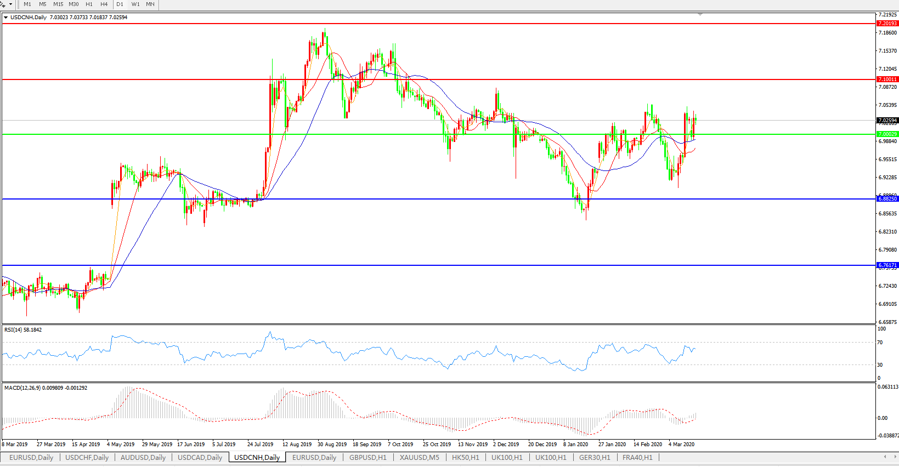Expand the USDCNH,Daily chart title triangle
The width and height of the screenshot is (899, 467).
6,18
